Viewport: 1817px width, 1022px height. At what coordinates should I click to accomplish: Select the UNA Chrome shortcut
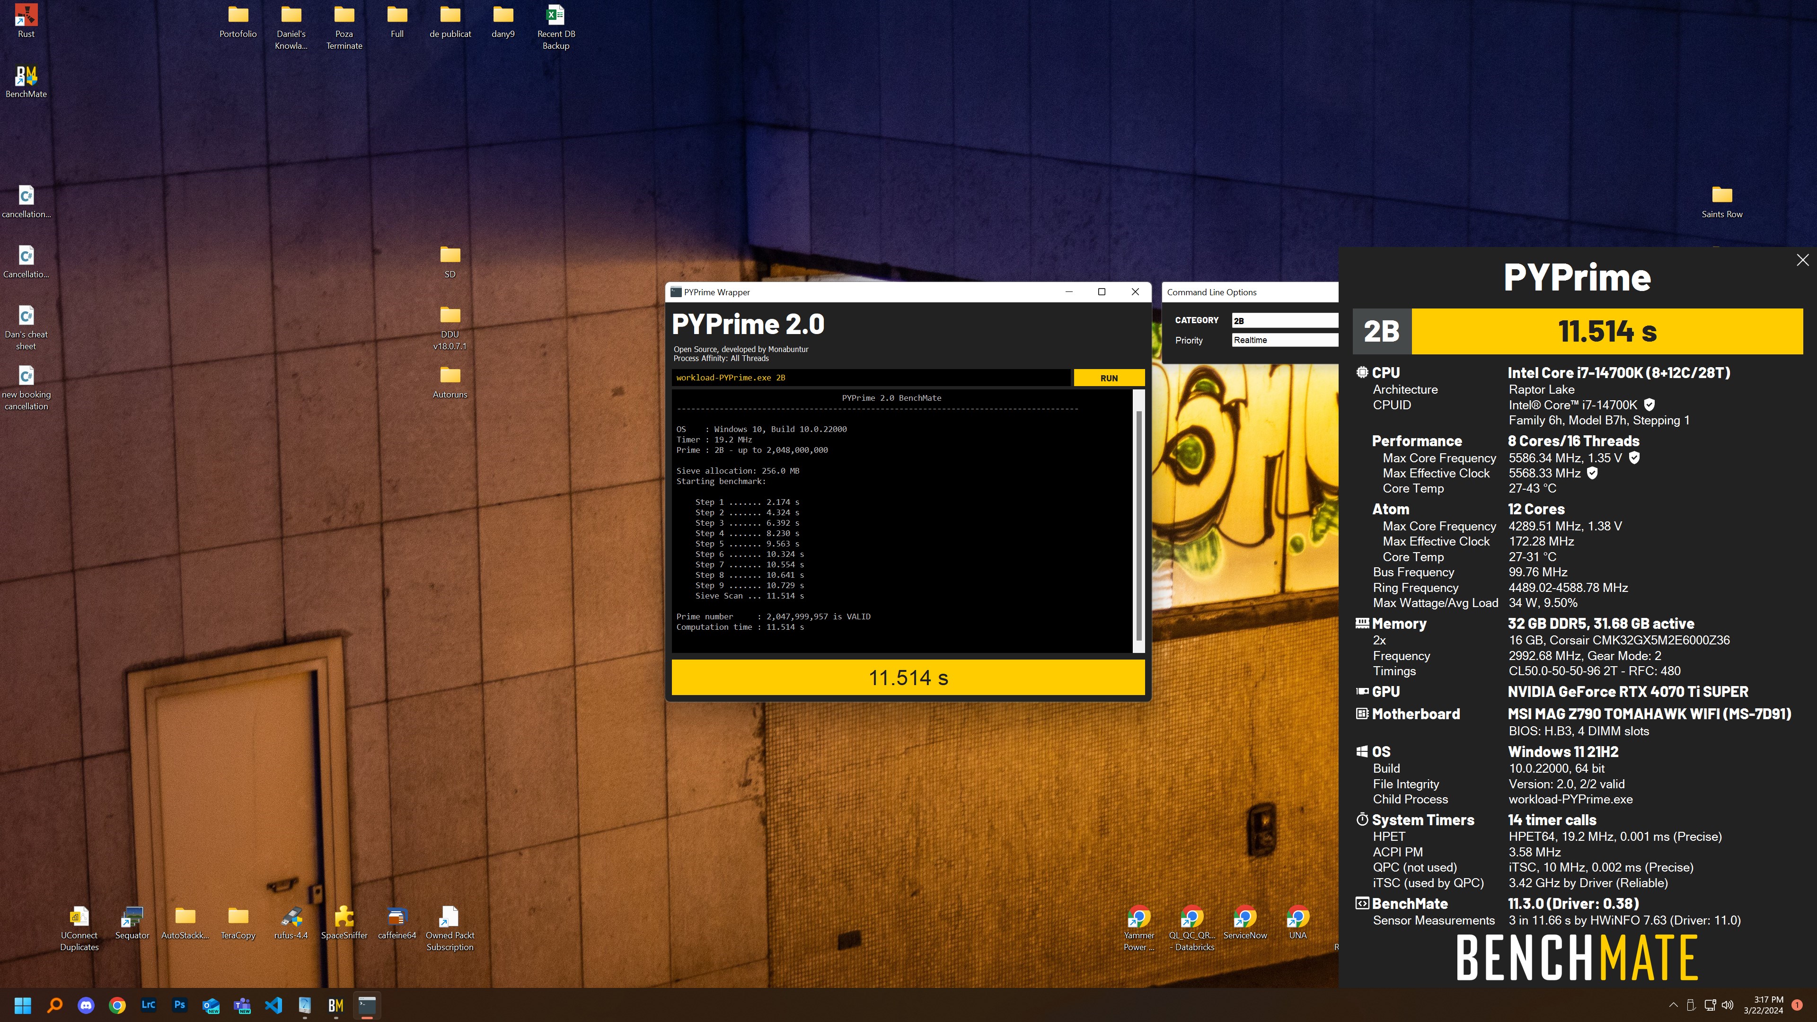(x=1298, y=923)
